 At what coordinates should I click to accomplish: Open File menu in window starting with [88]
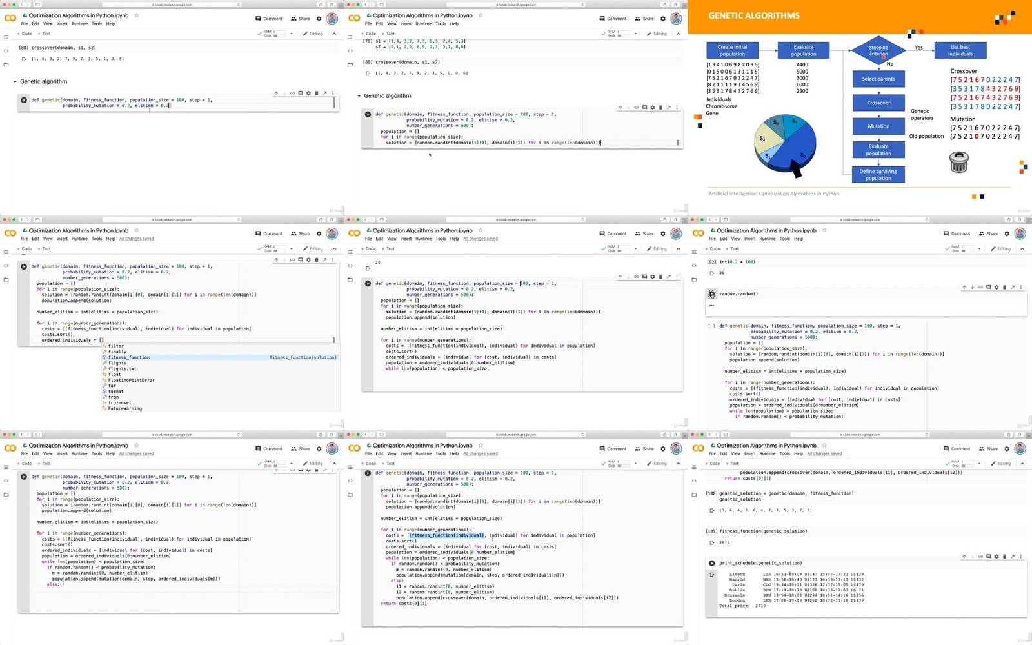[x=25, y=24]
